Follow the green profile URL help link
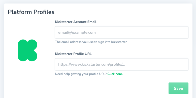196x98 pixels. pos(115,74)
